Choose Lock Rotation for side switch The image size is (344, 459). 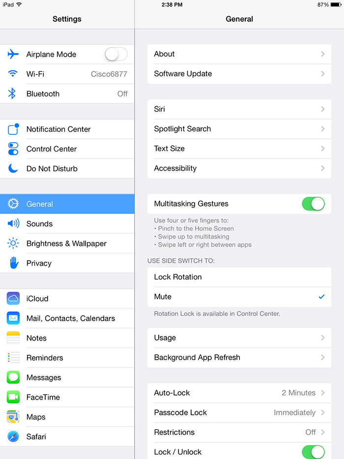pos(239,277)
